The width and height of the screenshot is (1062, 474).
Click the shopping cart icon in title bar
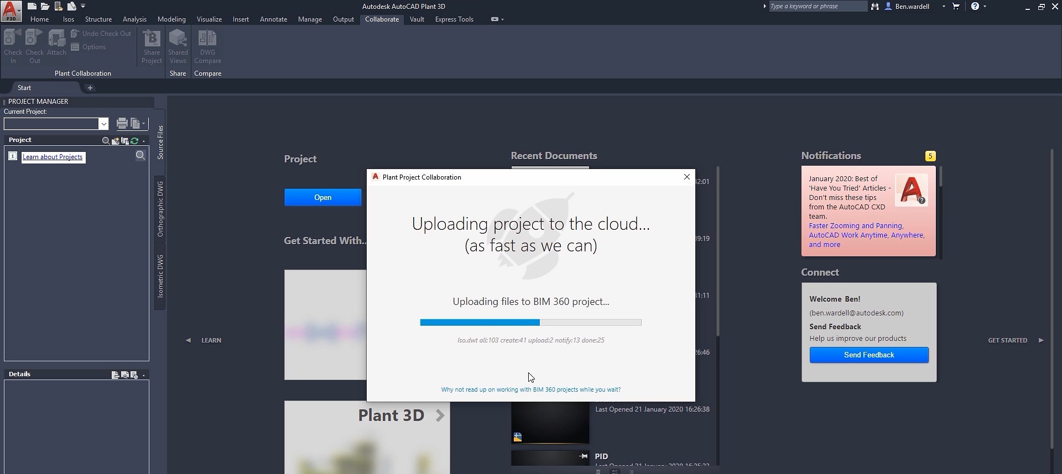[x=956, y=7]
